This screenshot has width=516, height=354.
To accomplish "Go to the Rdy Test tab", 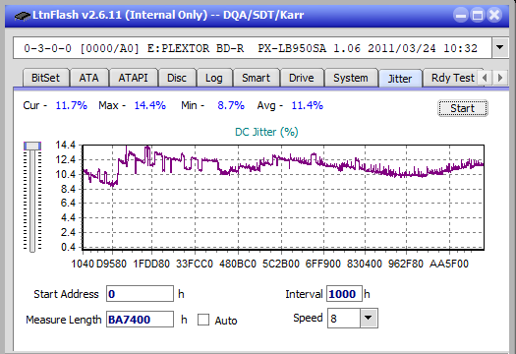I will coord(452,78).
